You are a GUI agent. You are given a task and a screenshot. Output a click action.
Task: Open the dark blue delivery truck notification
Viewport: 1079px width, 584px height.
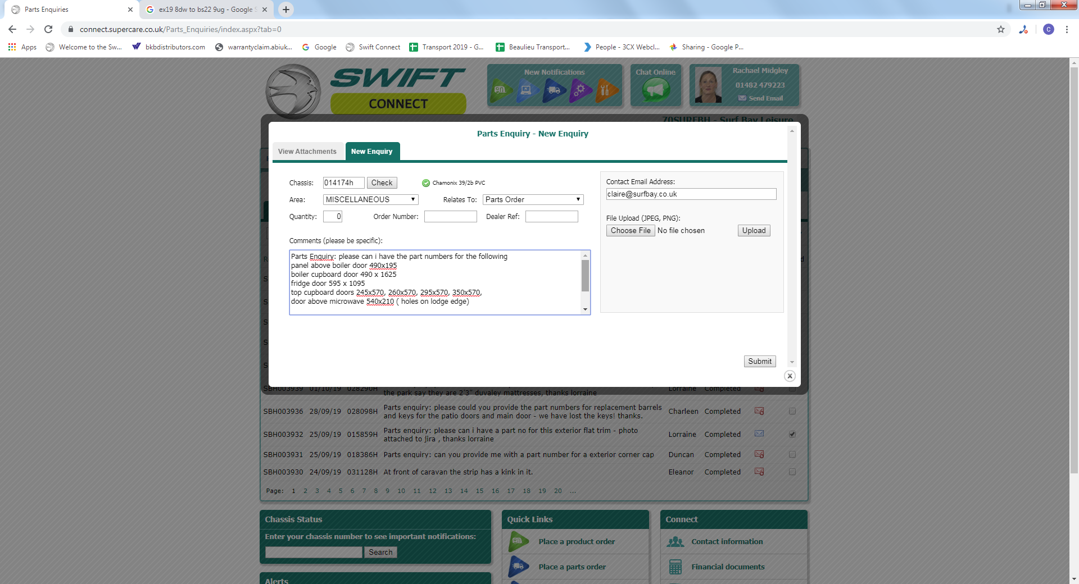(x=554, y=90)
